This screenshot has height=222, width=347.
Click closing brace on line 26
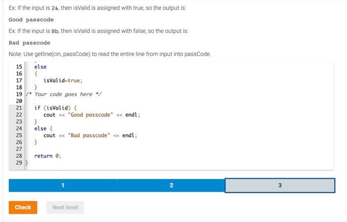(36, 142)
